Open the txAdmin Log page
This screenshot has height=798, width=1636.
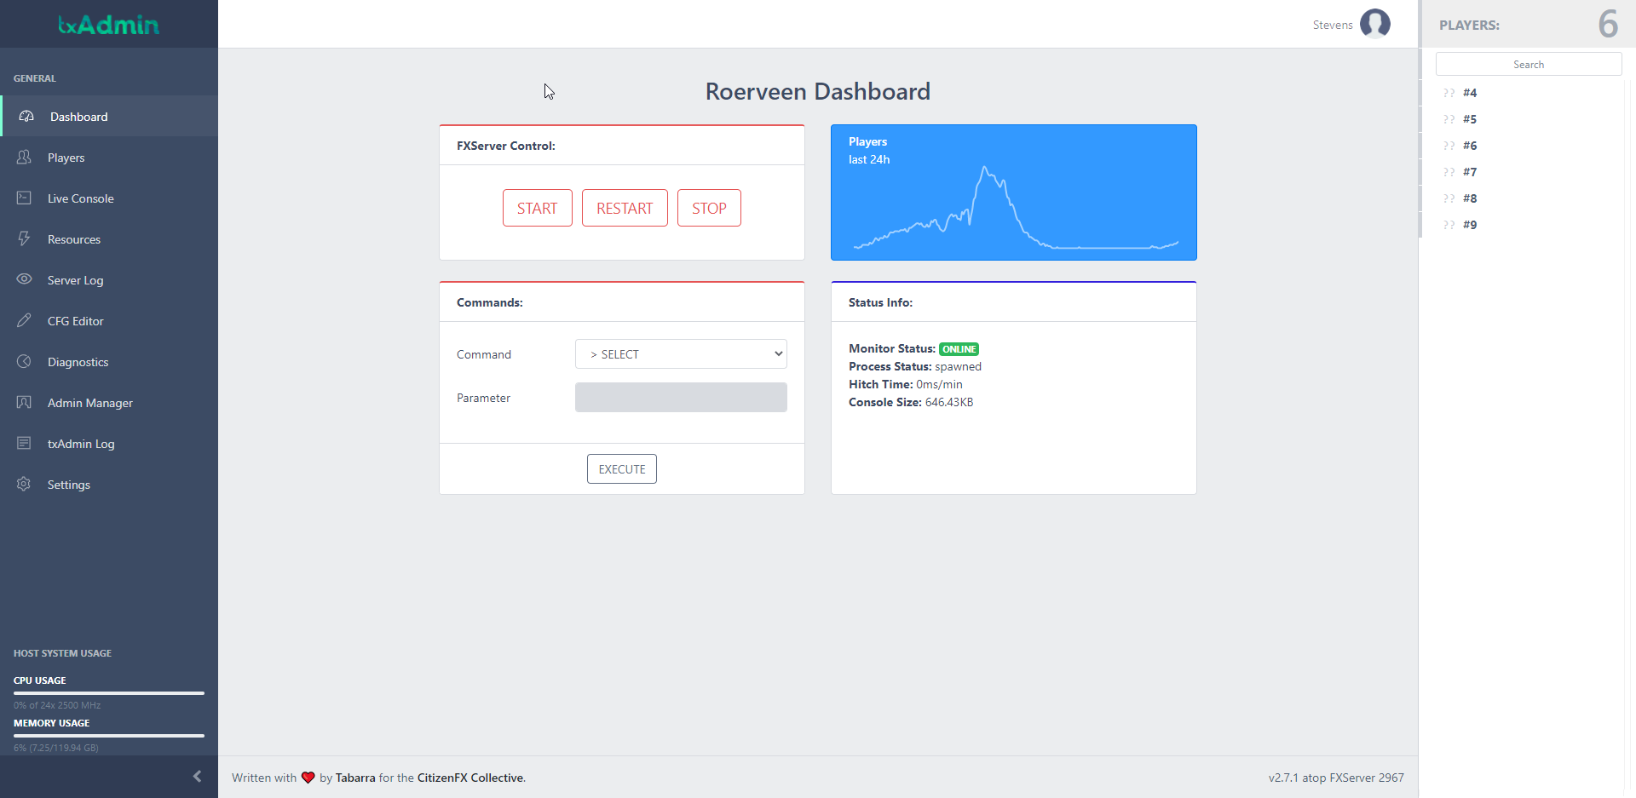(80, 444)
